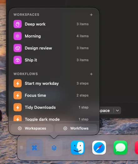Image resolution: width=138 pixels, height=164 pixels.
Task: Click '3 steps' next to Start my workday
Action: point(82,83)
